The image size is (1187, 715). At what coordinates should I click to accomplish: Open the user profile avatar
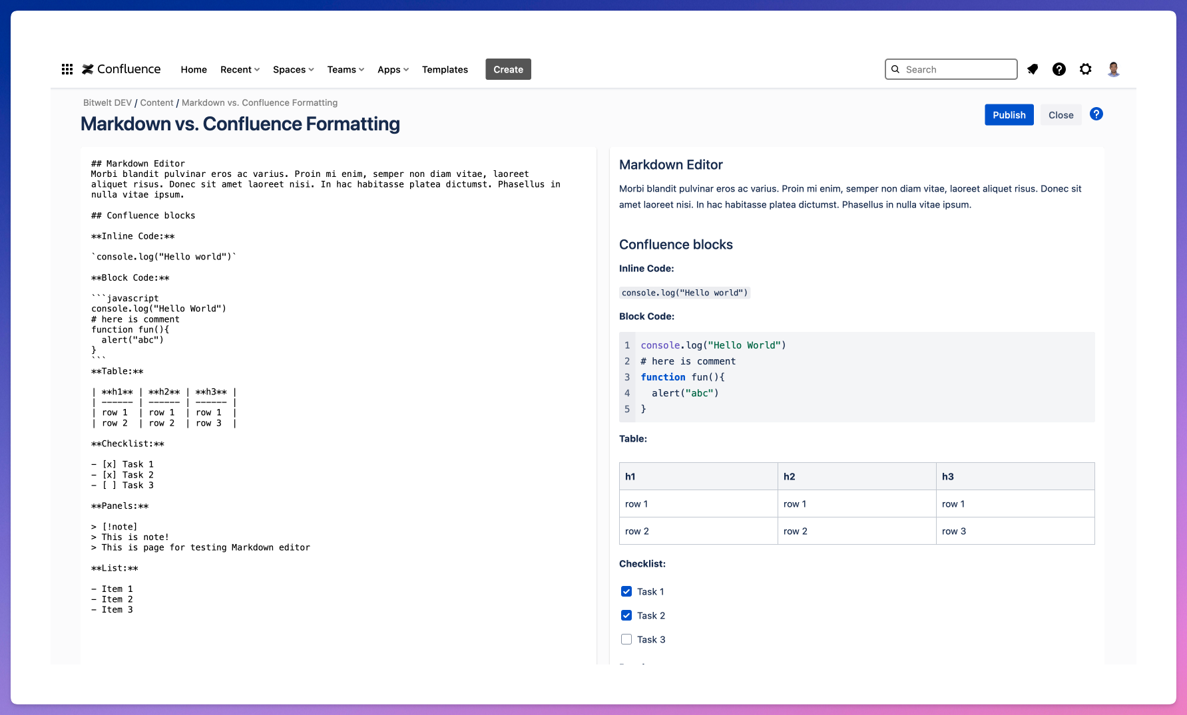[1113, 69]
